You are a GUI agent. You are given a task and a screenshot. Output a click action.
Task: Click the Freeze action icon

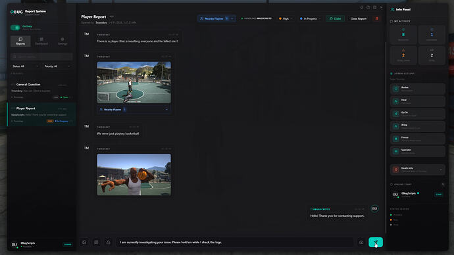[x=396, y=139]
